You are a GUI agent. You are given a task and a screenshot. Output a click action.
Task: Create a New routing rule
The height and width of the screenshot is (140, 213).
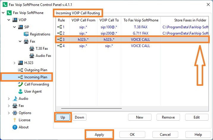pos(140,117)
